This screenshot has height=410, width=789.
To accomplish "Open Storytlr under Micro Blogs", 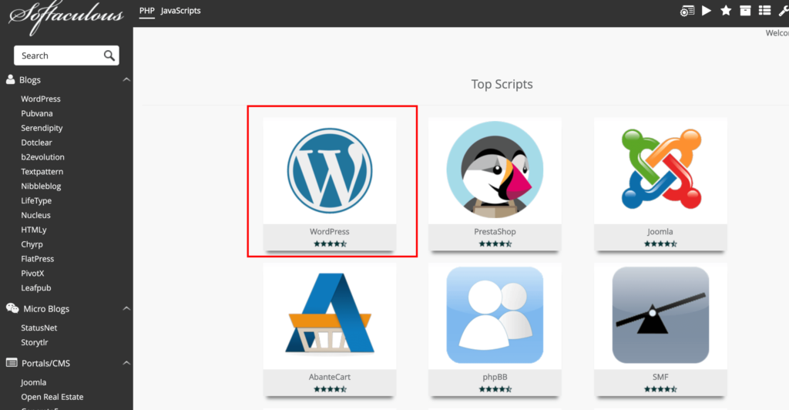I will tap(34, 342).
